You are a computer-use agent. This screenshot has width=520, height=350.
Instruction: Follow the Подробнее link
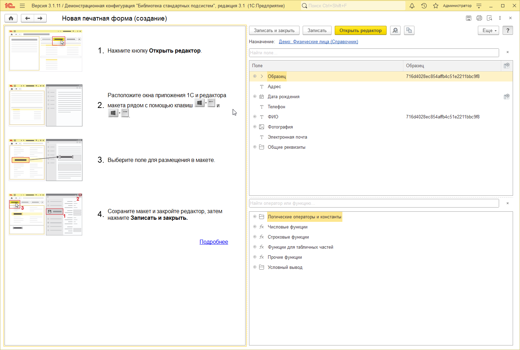click(x=214, y=242)
